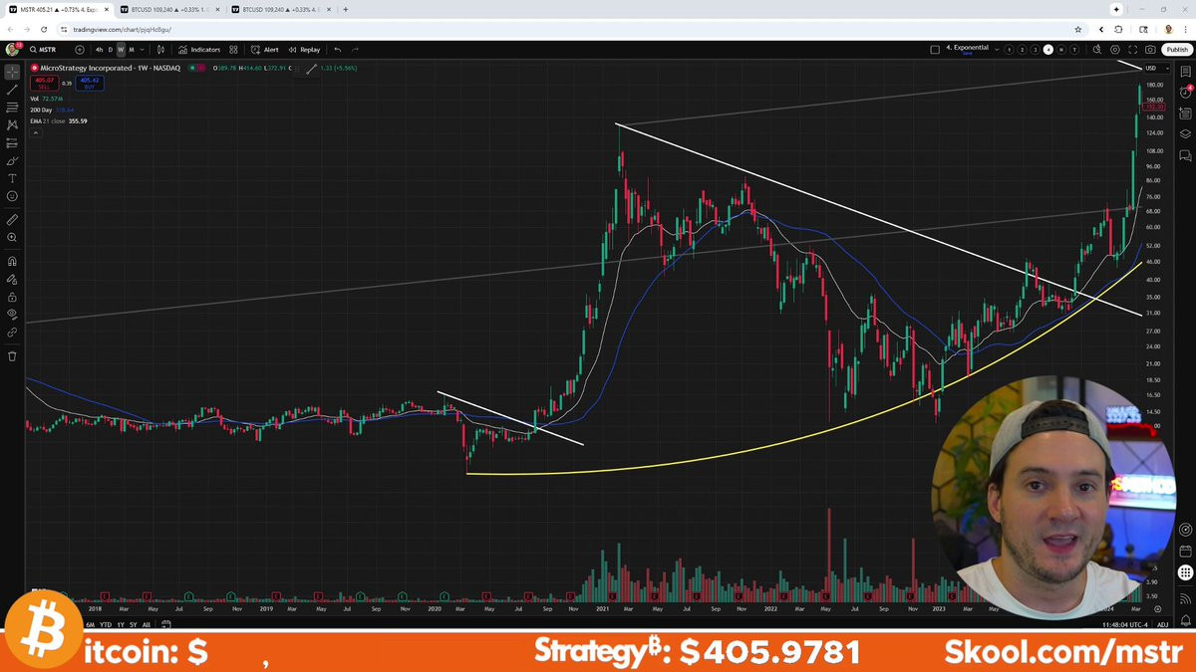Image resolution: width=1196 pixels, height=672 pixels.
Task: Switch to 4h timeframe
Action: (x=99, y=49)
